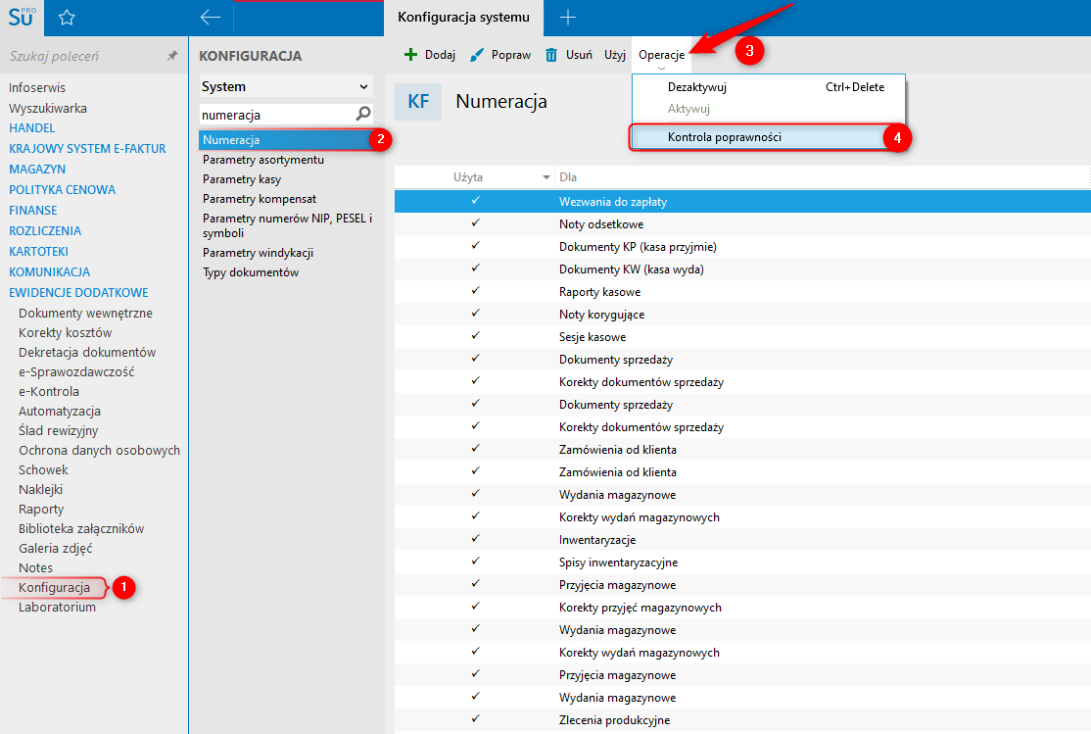Click the Popraw button label
This screenshot has height=734, width=1091.
pyautogui.click(x=511, y=54)
